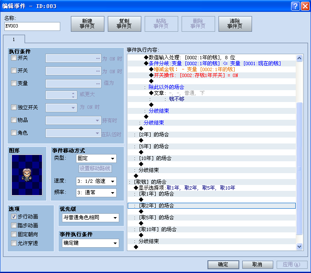Check the 固定朝向 option
The image size is (311, 273).
coord(14,234)
